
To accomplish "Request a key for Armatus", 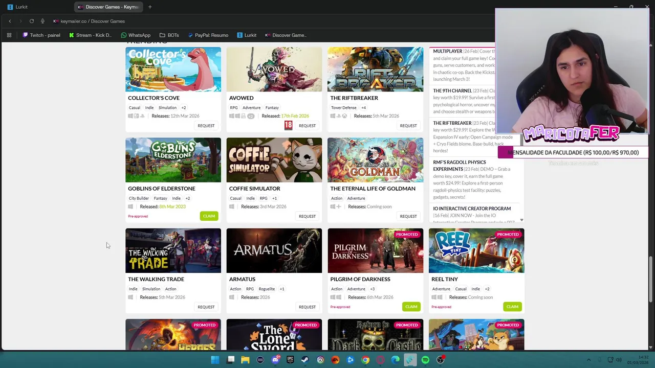I will (307, 307).
